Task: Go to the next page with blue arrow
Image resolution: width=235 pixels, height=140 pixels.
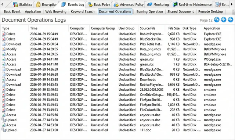Action: pyautogui.click(x=231, y=19)
